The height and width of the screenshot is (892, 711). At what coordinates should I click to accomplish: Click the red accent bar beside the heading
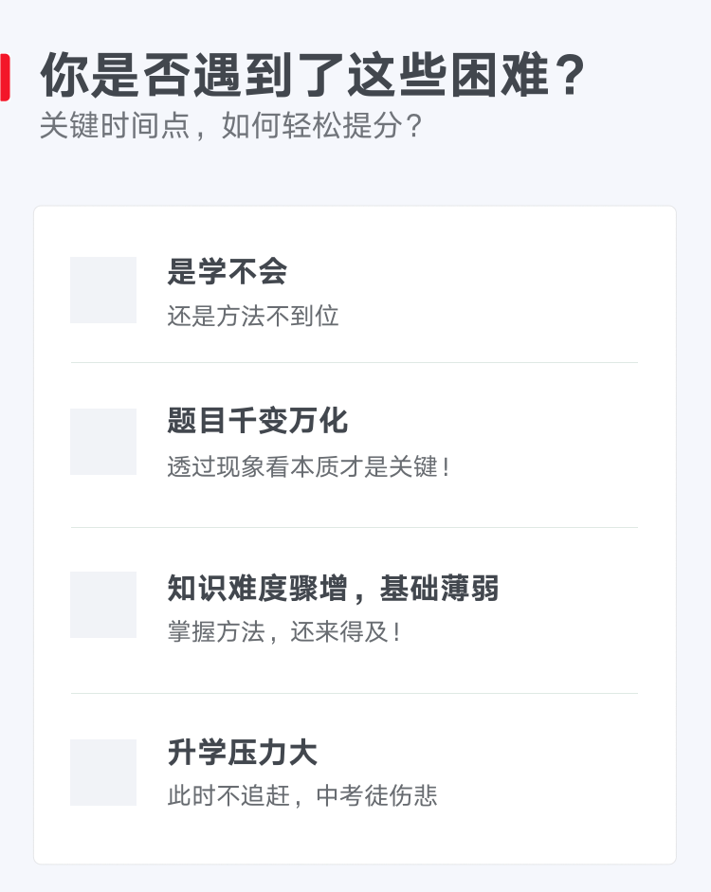click(x=5, y=78)
